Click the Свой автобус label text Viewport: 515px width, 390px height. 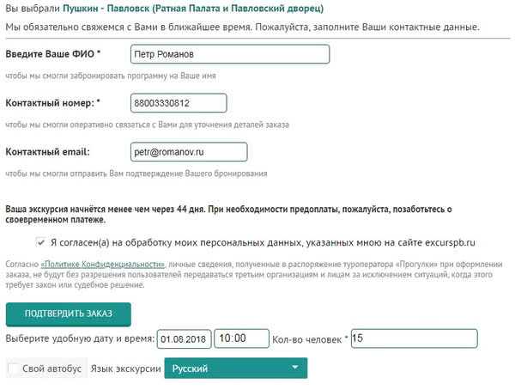click(52, 369)
